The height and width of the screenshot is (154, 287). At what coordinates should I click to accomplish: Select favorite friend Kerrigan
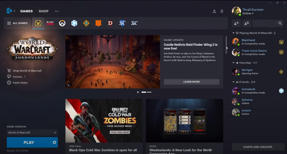pyautogui.click(x=258, y=71)
